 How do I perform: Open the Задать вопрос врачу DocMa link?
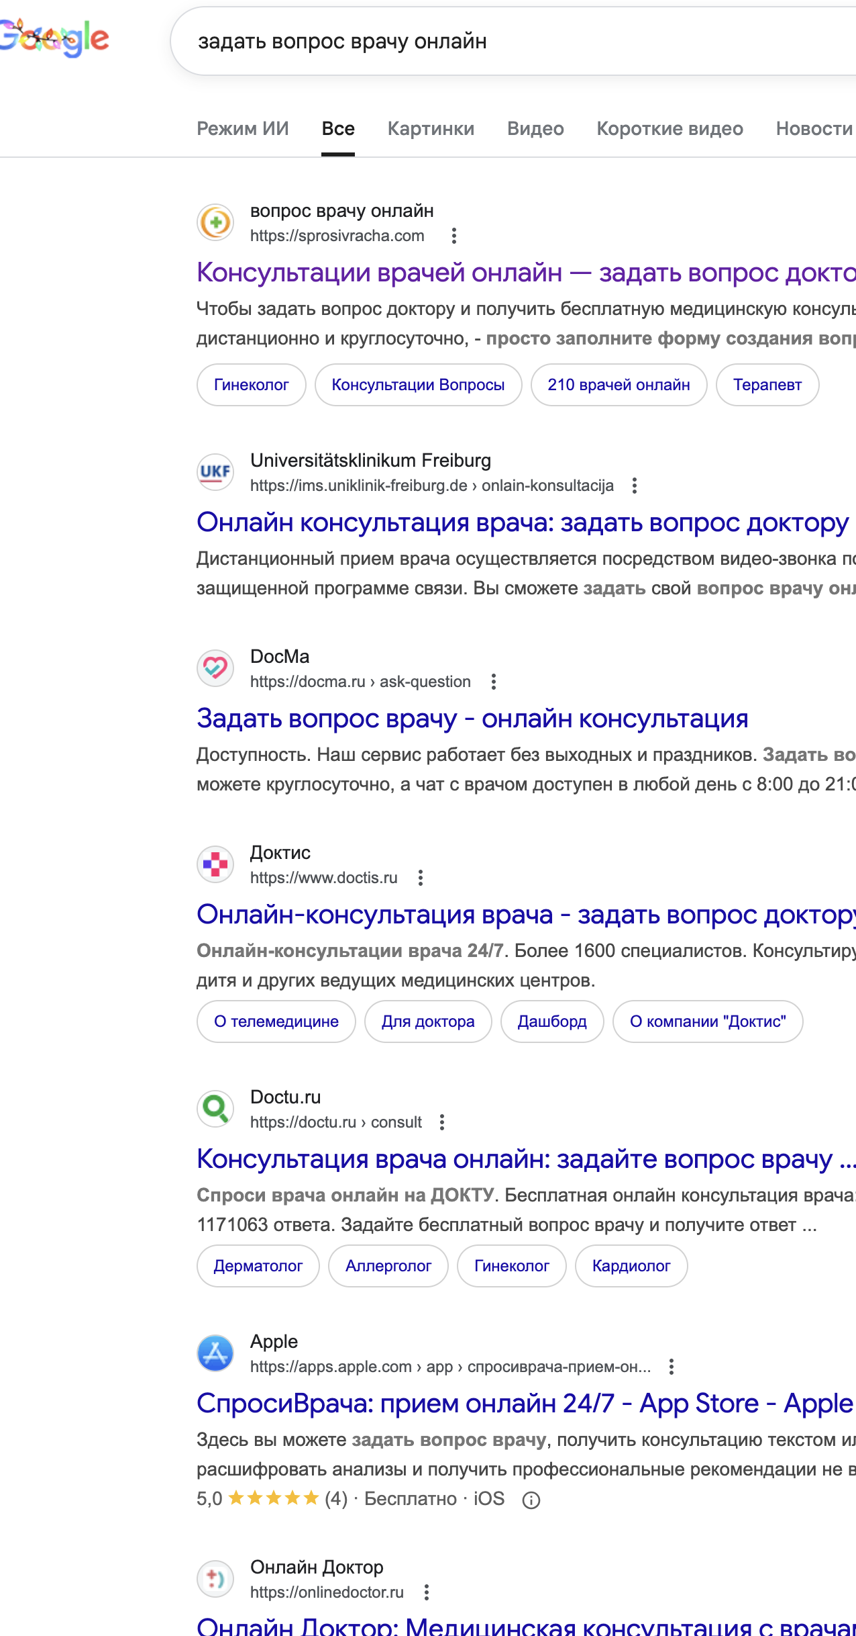pos(472,718)
